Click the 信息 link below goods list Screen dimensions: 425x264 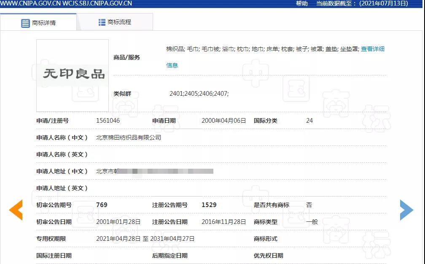tap(172, 65)
